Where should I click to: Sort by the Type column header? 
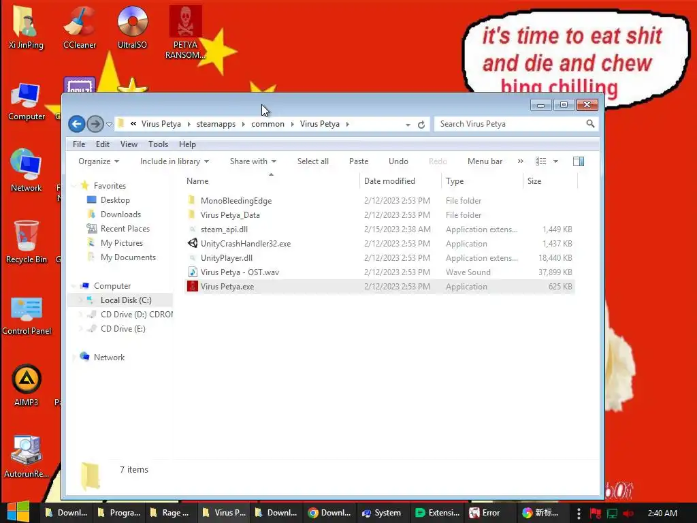pos(483,180)
